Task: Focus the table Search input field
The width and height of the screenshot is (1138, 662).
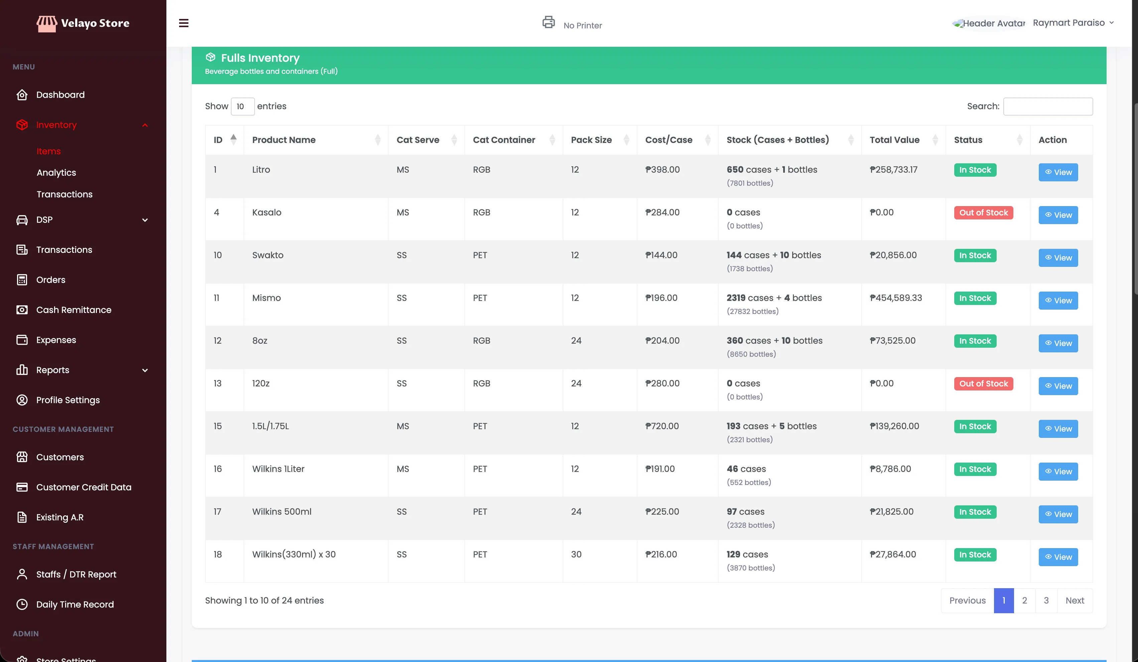Action: [x=1048, y=106]
